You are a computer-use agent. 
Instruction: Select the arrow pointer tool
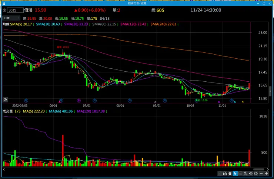235,173
